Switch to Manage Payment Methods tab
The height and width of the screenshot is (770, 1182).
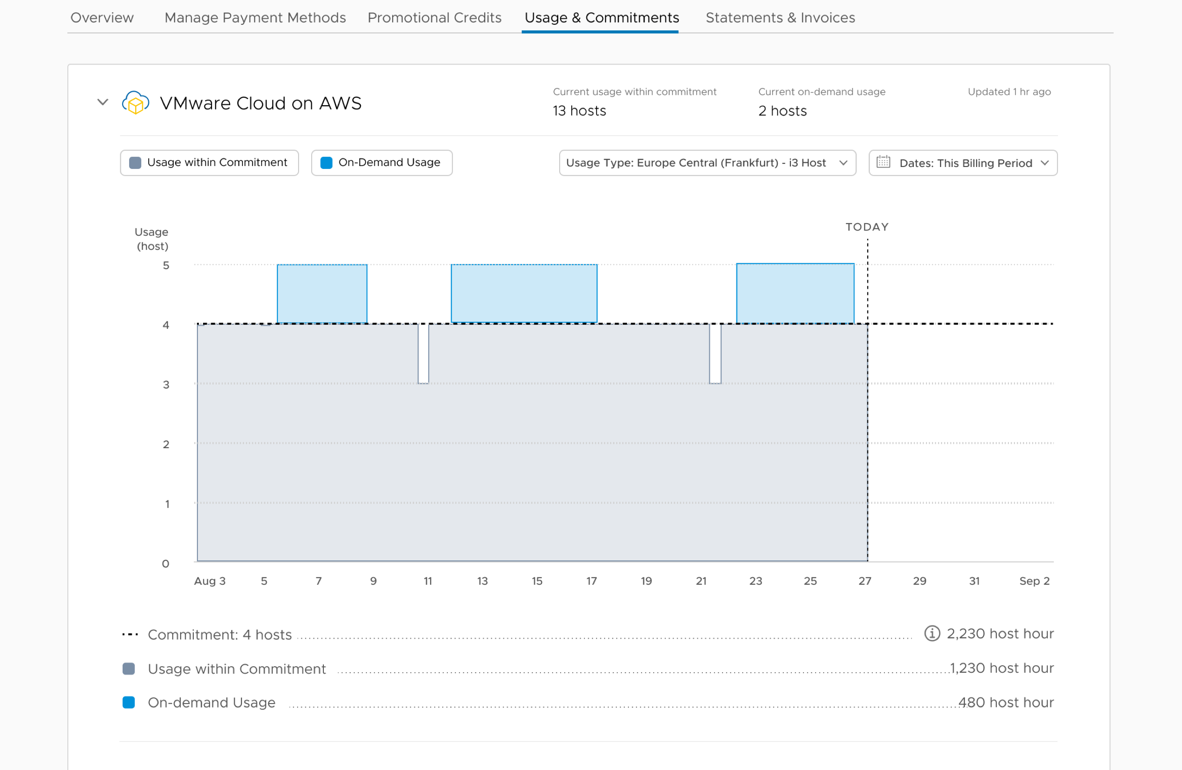[255, 18]
